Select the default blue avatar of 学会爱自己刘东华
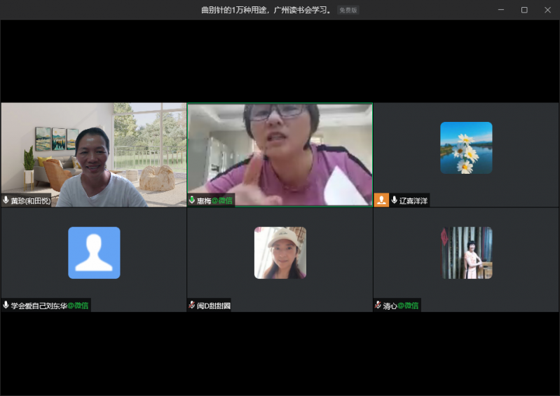The image size is (560, 396). coord(94,253)
